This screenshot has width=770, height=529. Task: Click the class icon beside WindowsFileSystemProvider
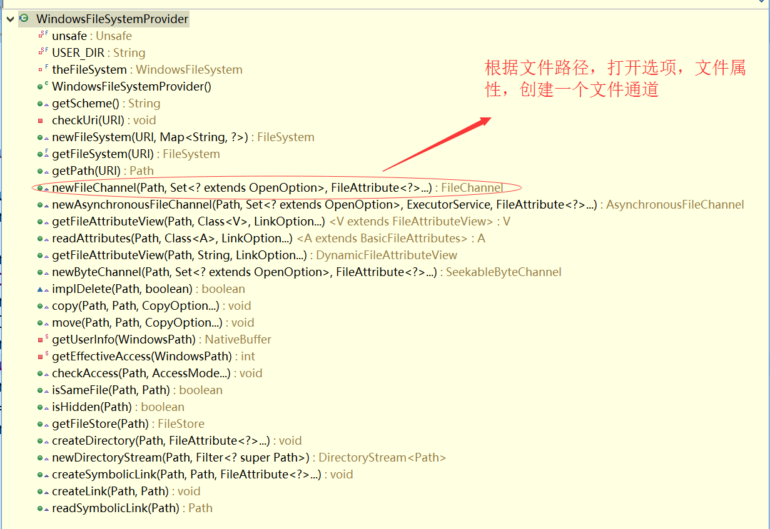(x=24, y=19)
